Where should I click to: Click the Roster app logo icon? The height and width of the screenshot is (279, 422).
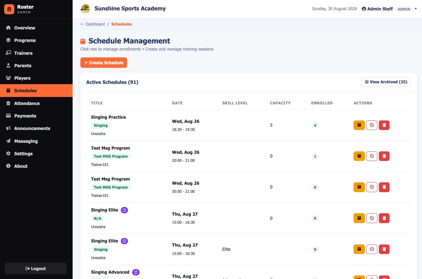(x=9, y=9)
